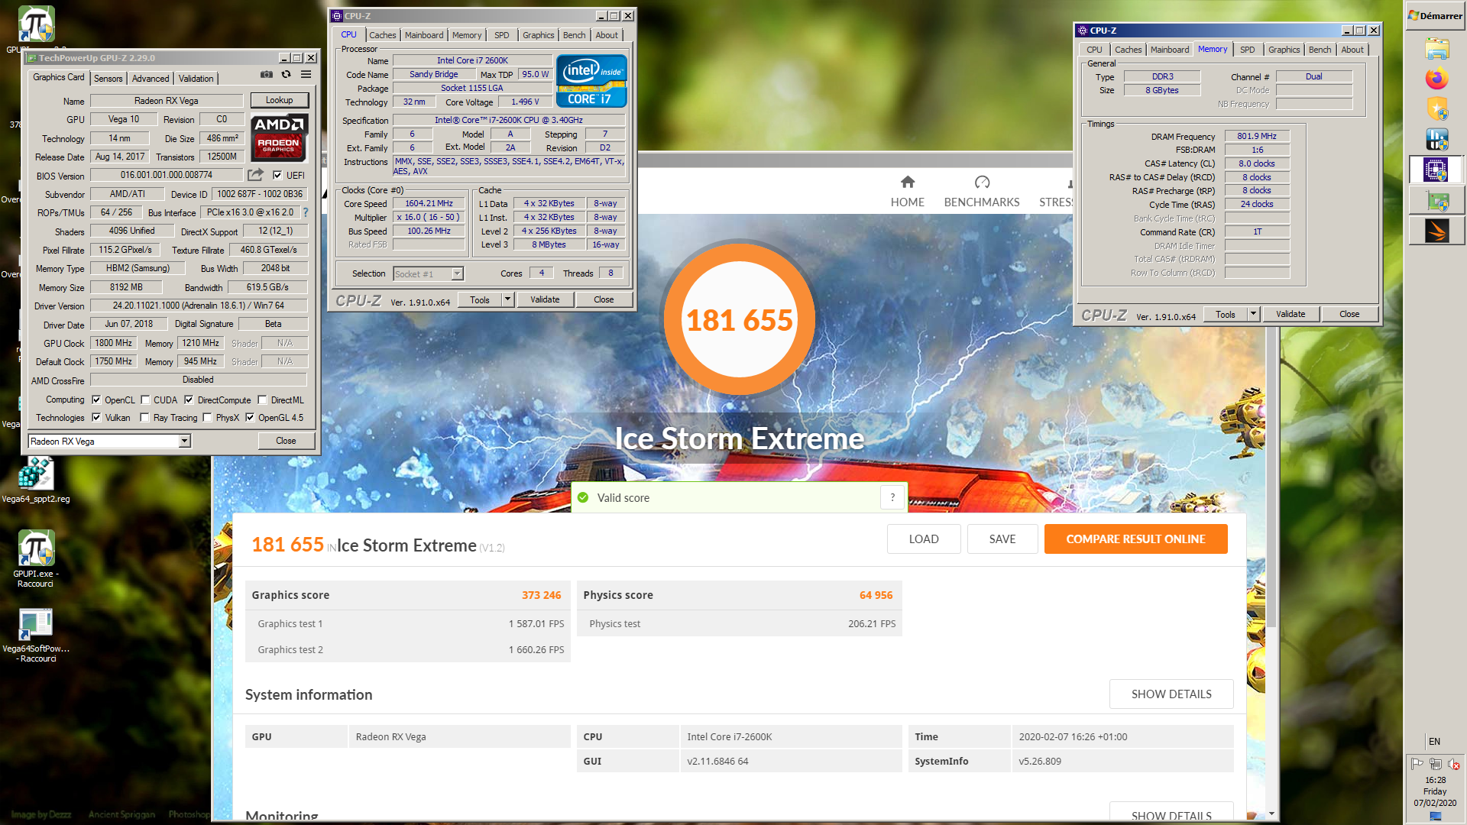
Task: Click the BIOS export share icon
Action: point(255,175)
